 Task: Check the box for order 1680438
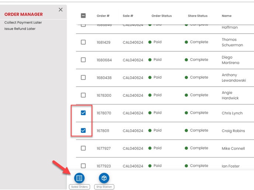83,77
